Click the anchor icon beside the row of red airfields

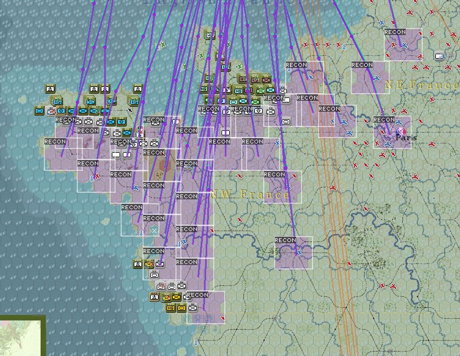(344, 47)
